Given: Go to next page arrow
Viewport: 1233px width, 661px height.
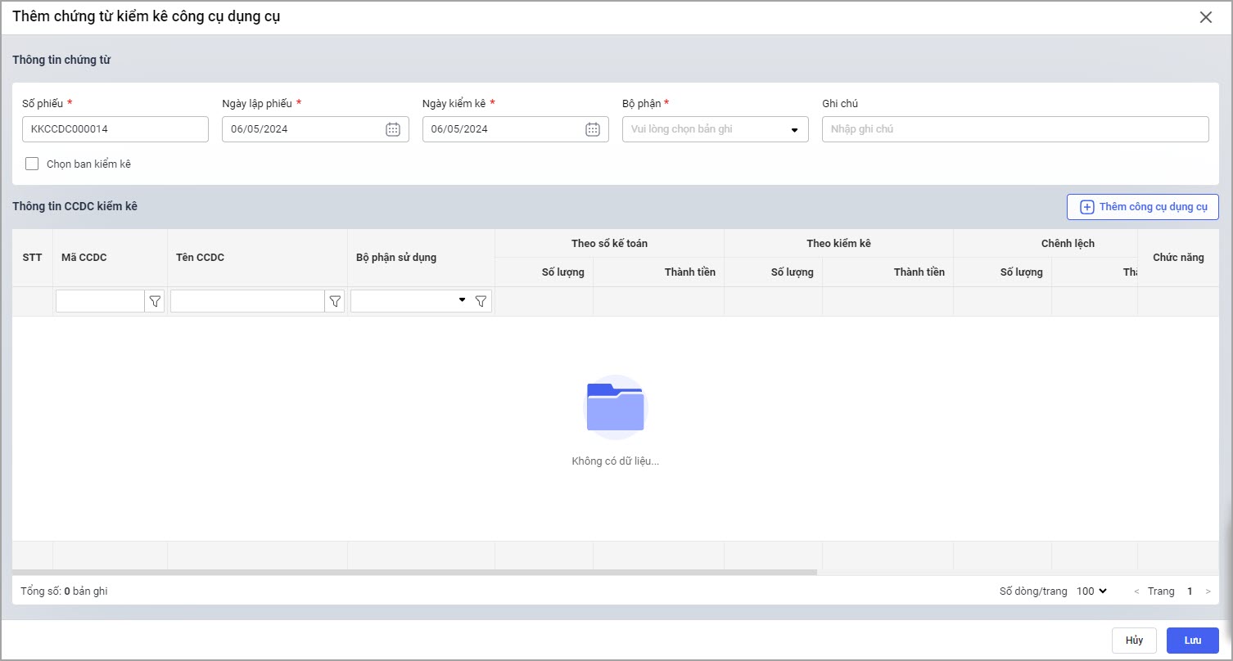Looking at the screenshot, I should pyautogui.click(x=1208, y=591).
